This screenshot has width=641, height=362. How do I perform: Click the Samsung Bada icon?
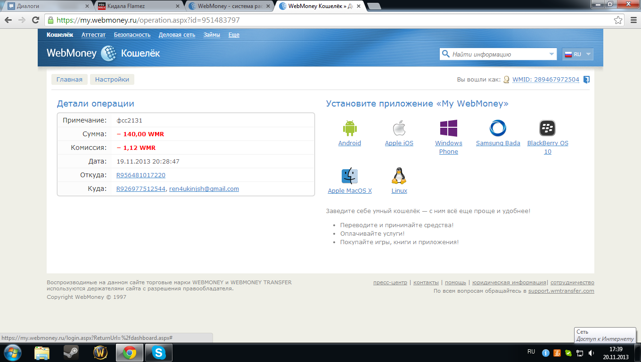pos(498,128)
